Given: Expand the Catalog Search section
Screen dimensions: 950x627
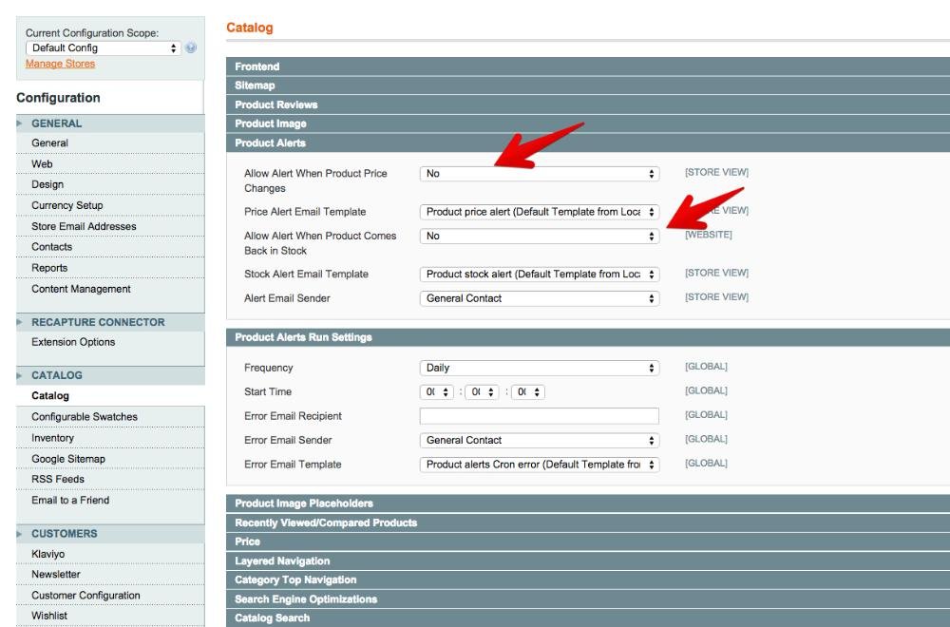Looking at the screenshot, I should tap(587, 618).
